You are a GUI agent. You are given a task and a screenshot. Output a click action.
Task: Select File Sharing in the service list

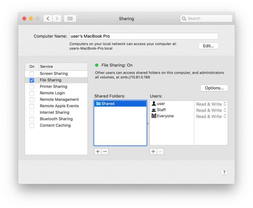[x=56, y=80]
